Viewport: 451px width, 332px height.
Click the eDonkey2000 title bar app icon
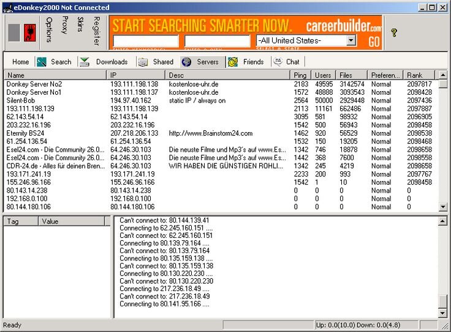click(x=8, y=8)
